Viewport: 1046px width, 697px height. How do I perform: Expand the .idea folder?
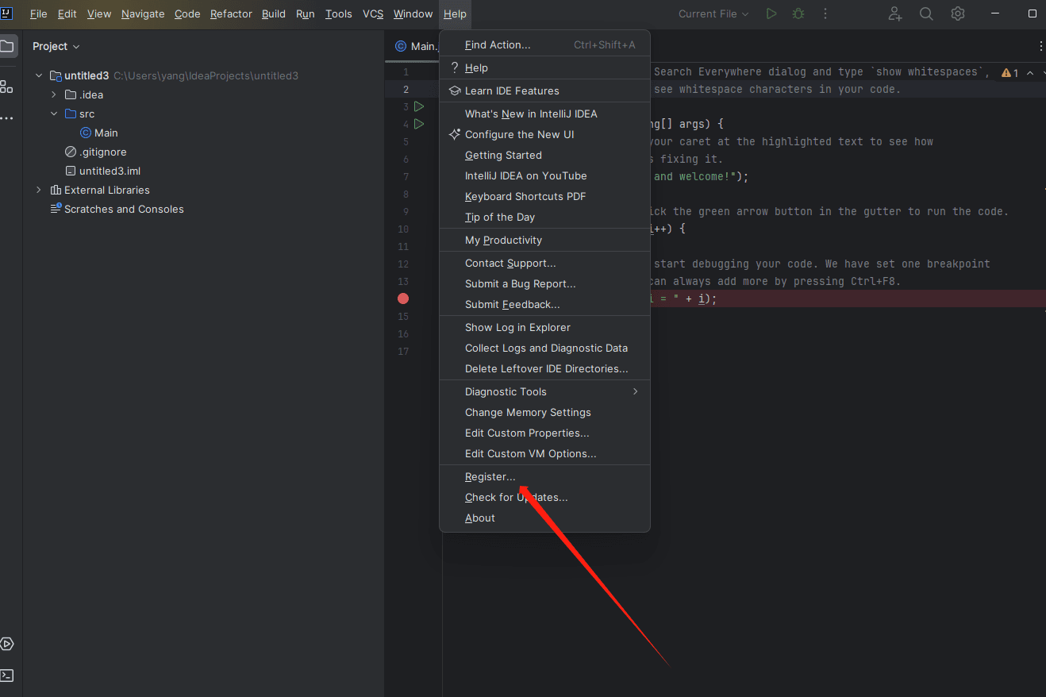[x=54, y=94]
